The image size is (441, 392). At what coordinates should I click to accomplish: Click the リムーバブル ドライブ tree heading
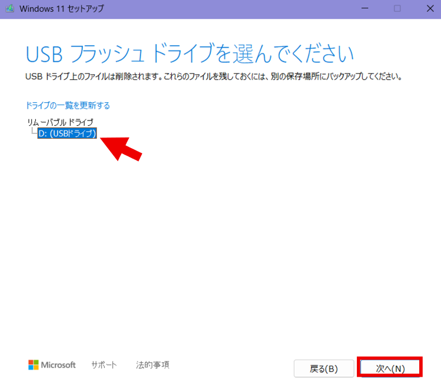click(60, 122)
